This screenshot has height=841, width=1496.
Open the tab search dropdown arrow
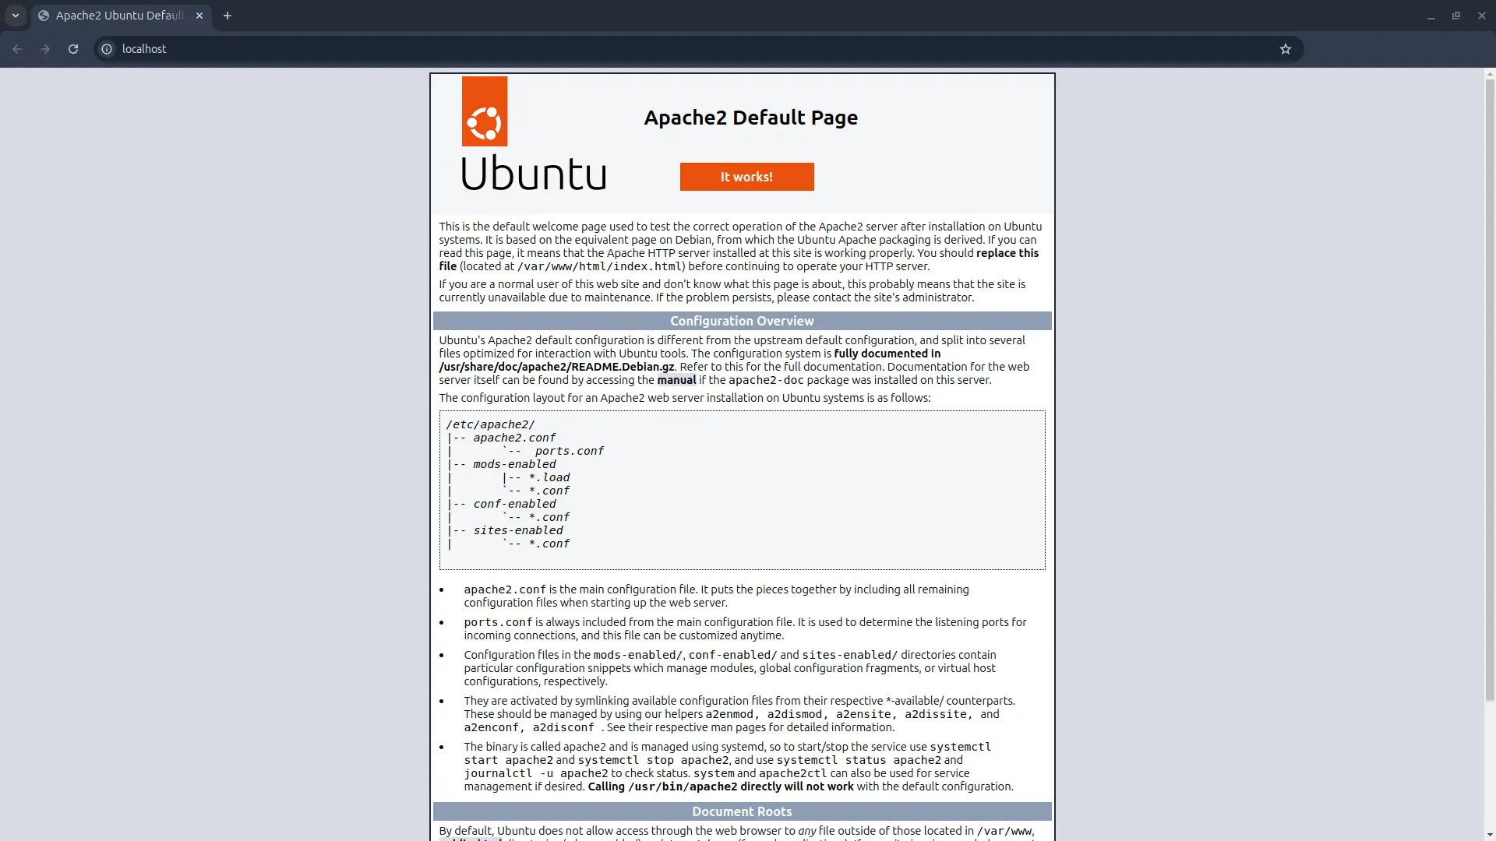16,16
